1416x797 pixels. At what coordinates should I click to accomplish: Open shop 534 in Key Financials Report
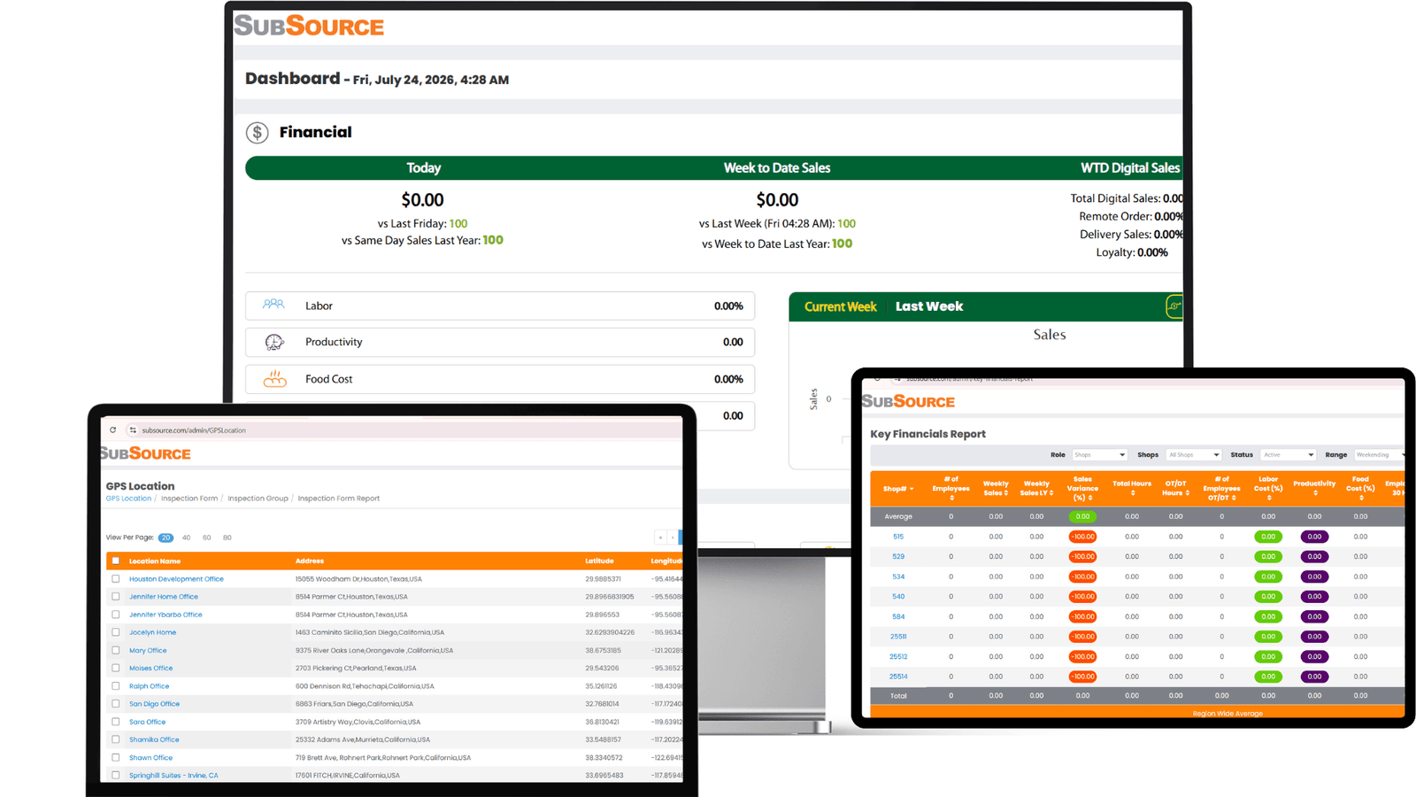tap(898, 576)
